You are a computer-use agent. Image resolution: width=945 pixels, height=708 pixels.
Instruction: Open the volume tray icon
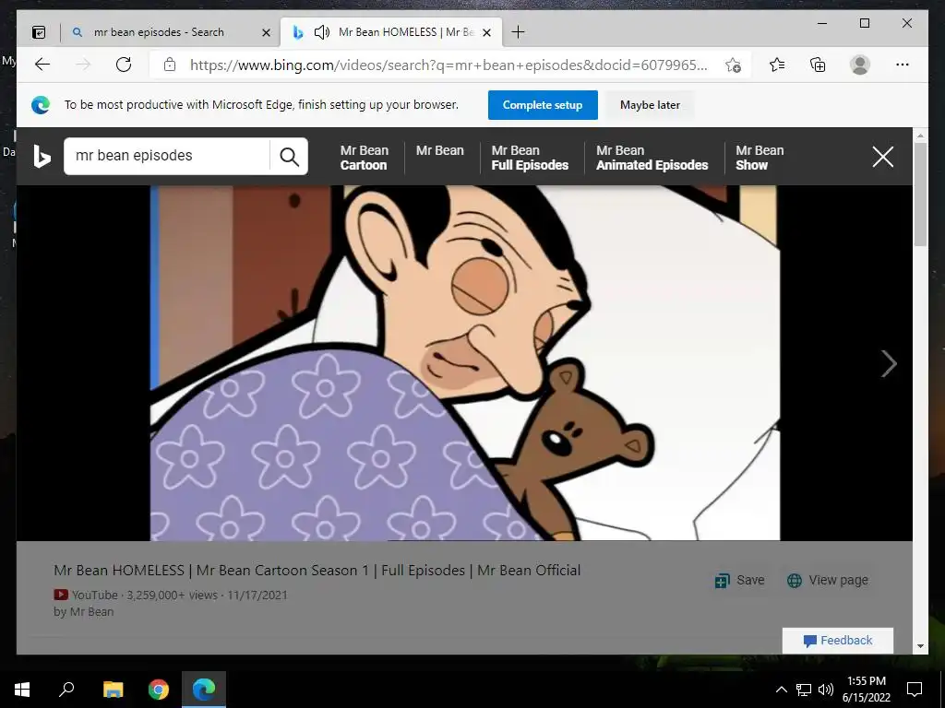pos(826,690)
